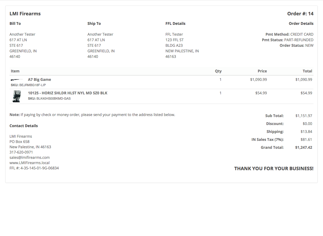Click the discount amount $0.00
The height and width of the screenshot is (236, 323).
coord(307,124)
